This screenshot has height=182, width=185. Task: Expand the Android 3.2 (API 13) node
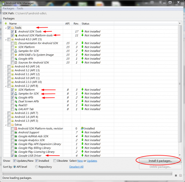(6, 71)
